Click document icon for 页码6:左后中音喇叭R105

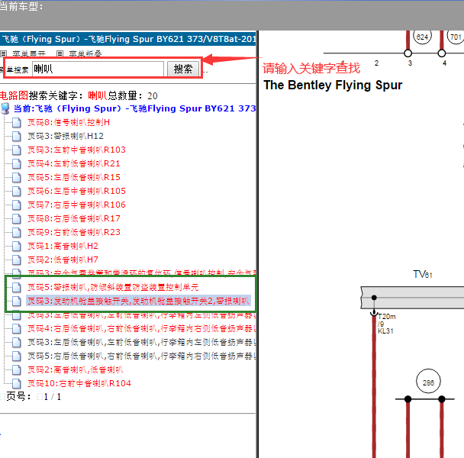pyautogui.click(x=17, y=191)
